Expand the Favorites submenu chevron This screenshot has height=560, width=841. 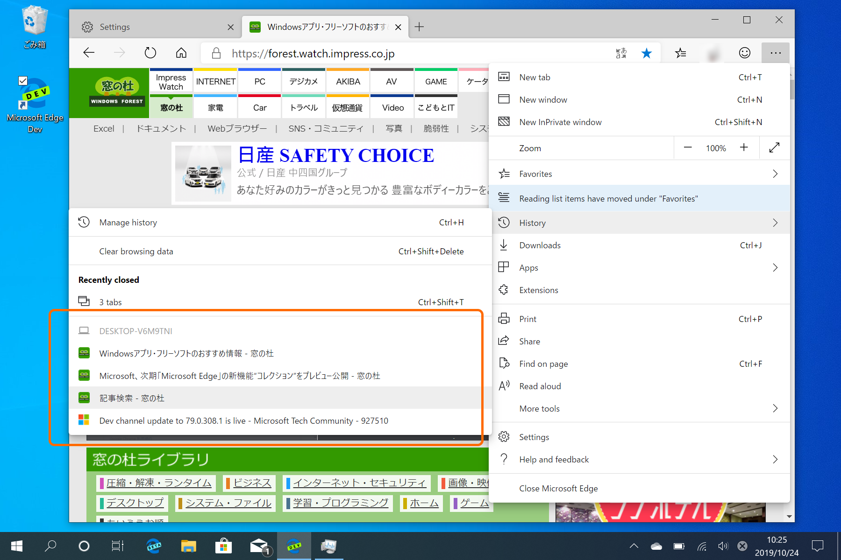coord(775,173)
